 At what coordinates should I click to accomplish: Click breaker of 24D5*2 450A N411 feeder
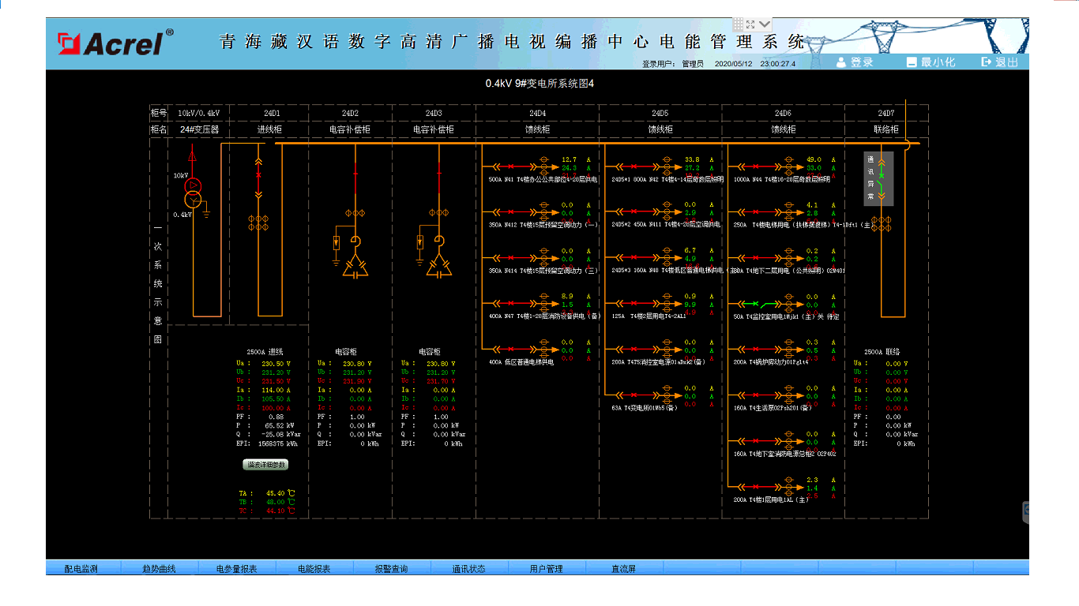[634, 212]
